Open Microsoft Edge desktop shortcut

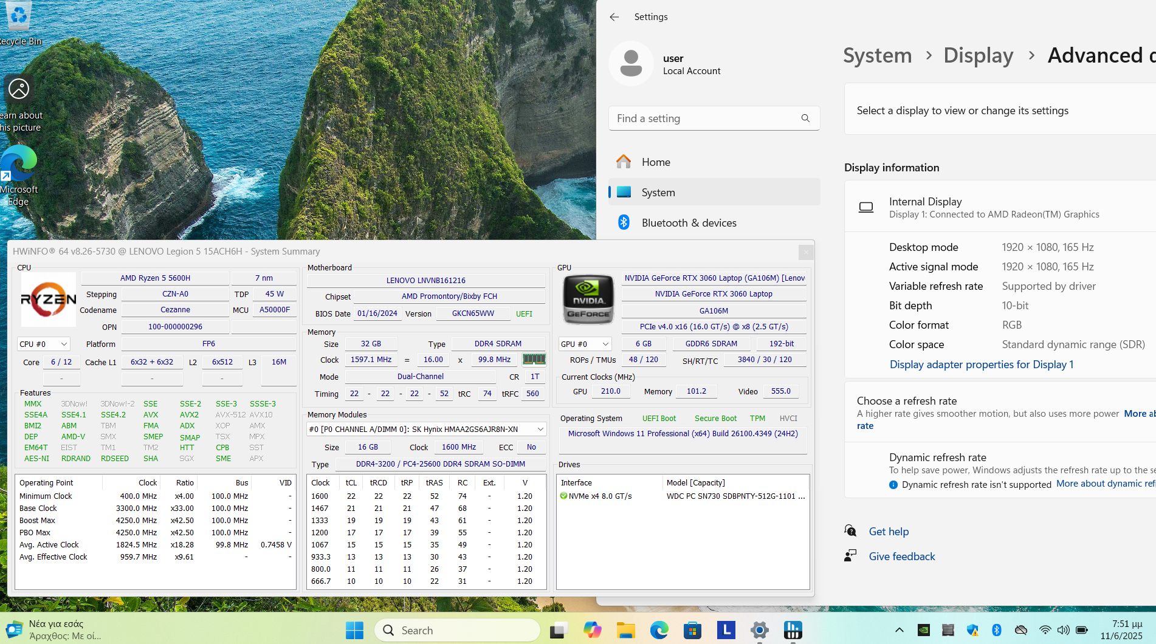coord(19,176)
